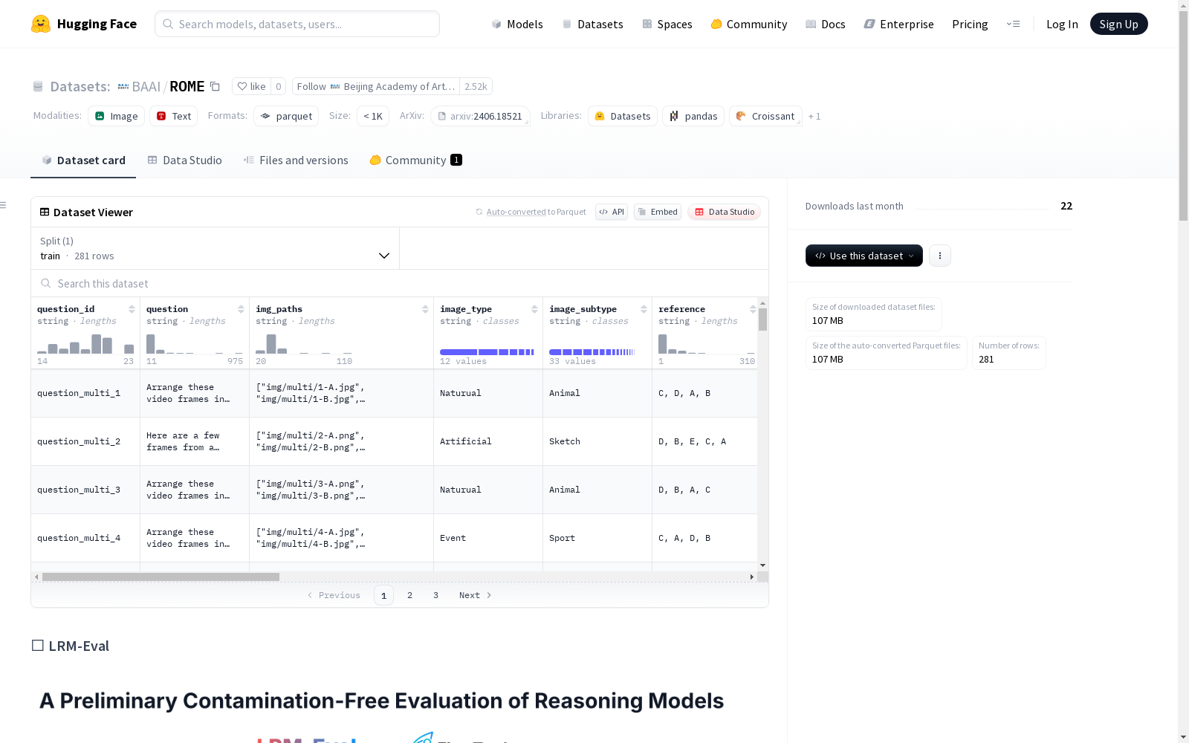Go to page 2 of the dataset
1189x743 pixels.
click(409, 595)
